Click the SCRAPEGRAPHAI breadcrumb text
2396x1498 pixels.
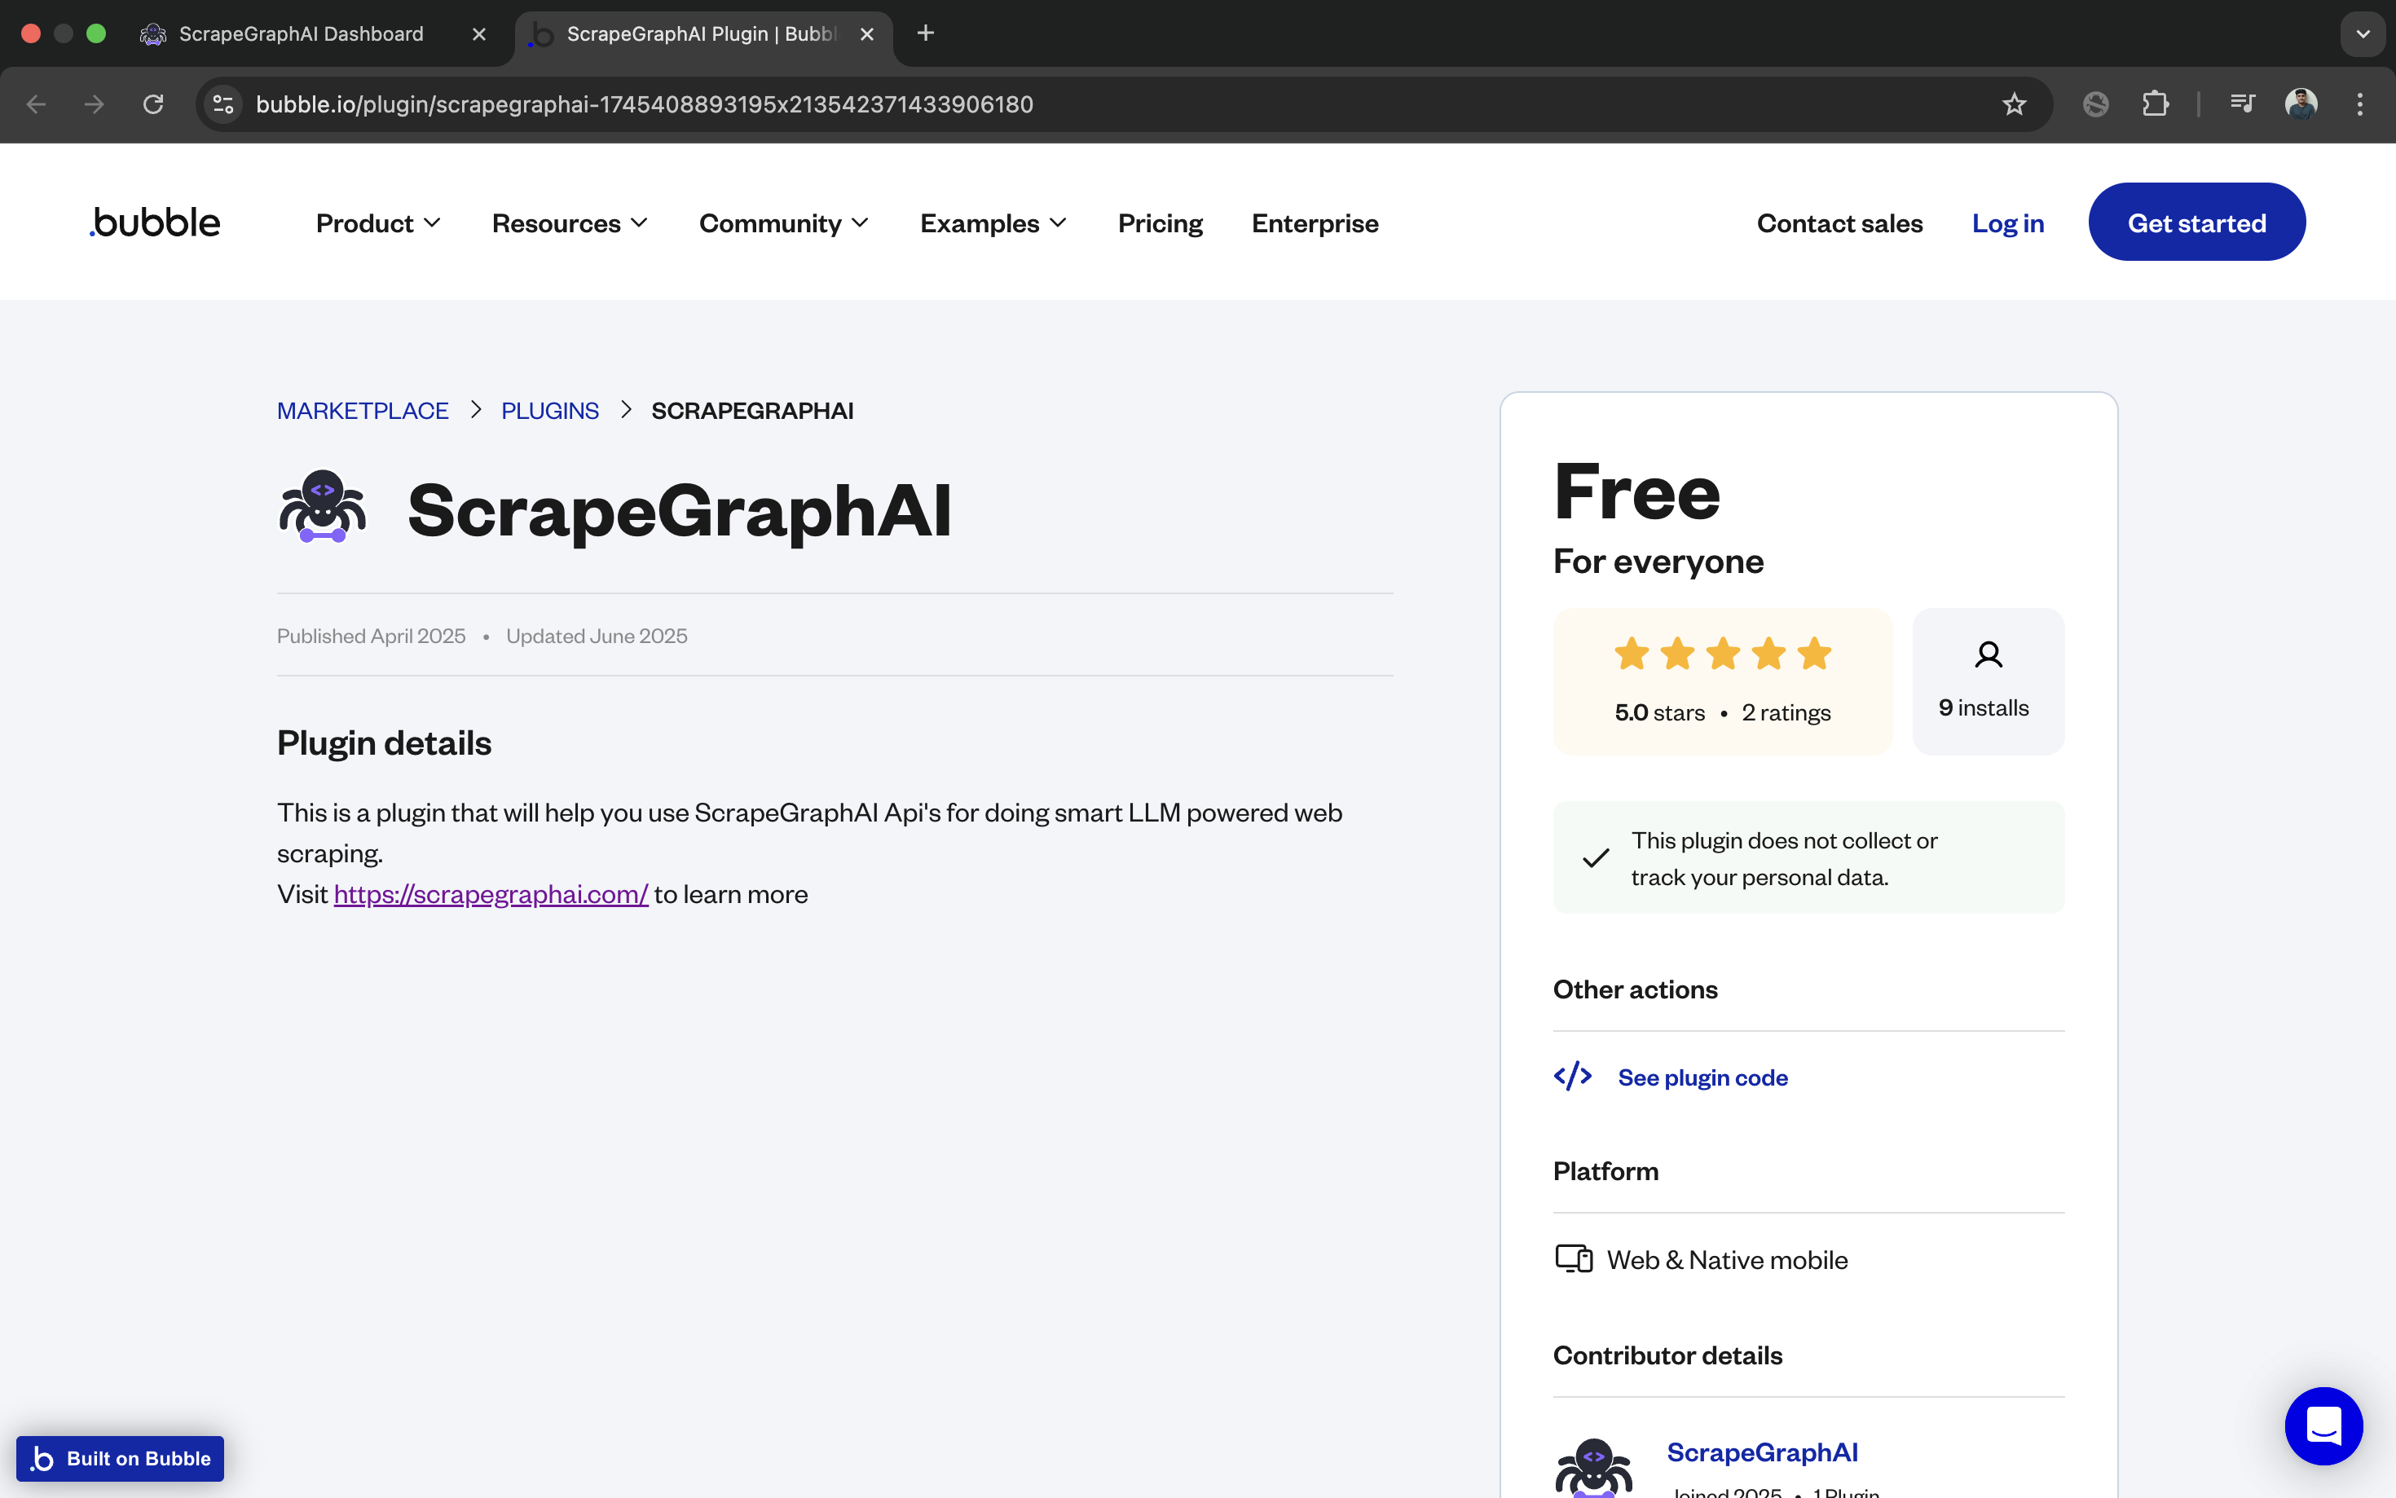751,410
